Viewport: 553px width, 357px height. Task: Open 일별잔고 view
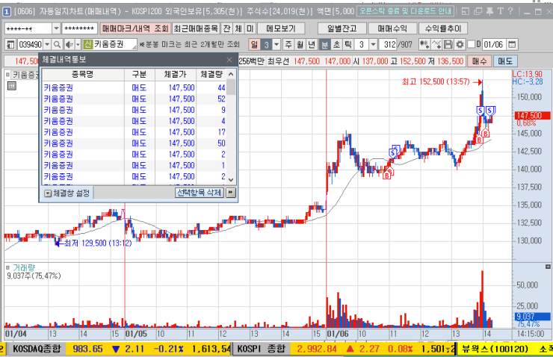pos(342,28)
